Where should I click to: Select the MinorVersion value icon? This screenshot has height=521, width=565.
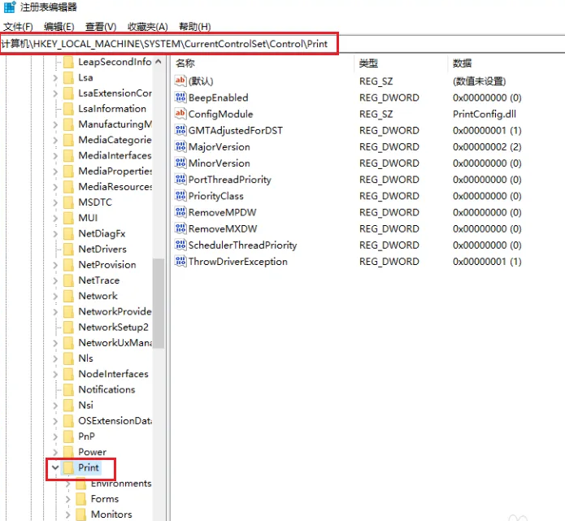click(x=180, y=163)
